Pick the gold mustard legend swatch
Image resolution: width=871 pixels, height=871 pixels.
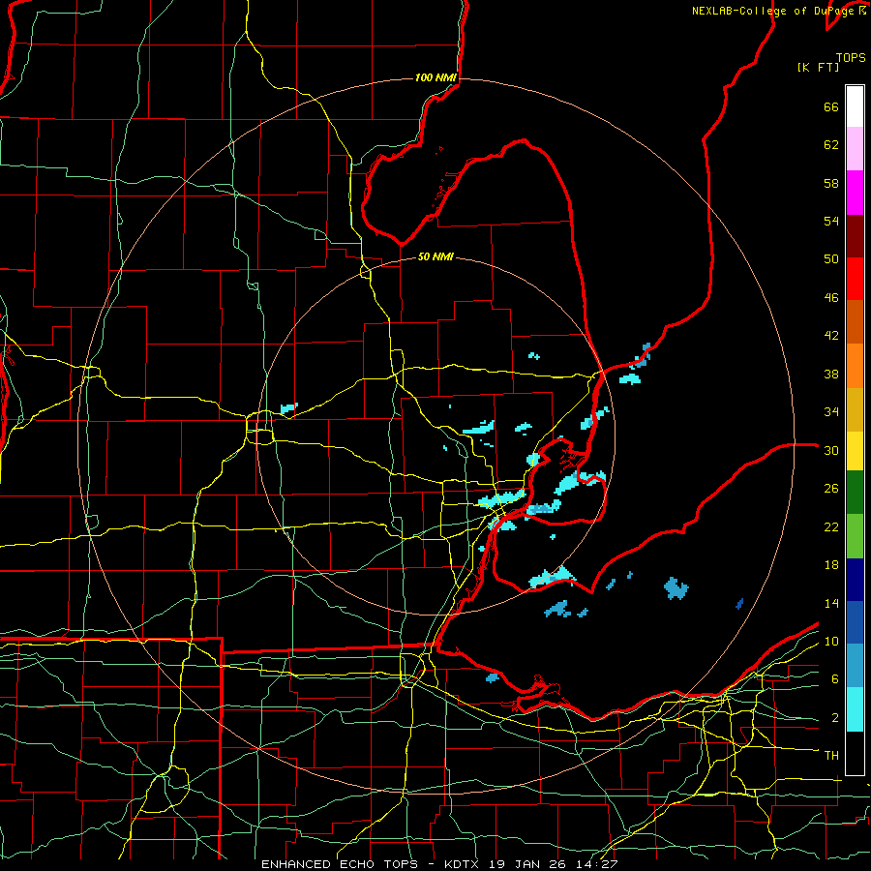855,409
